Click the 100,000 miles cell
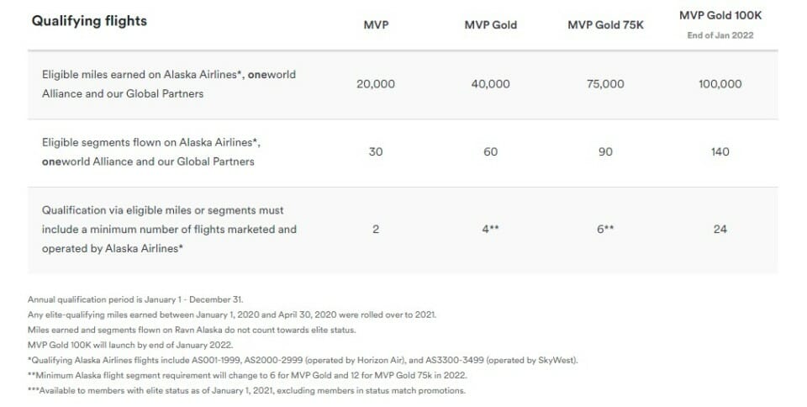Viewport: 807px width, 407px height. pyautogui.click(x=720, y=84)
